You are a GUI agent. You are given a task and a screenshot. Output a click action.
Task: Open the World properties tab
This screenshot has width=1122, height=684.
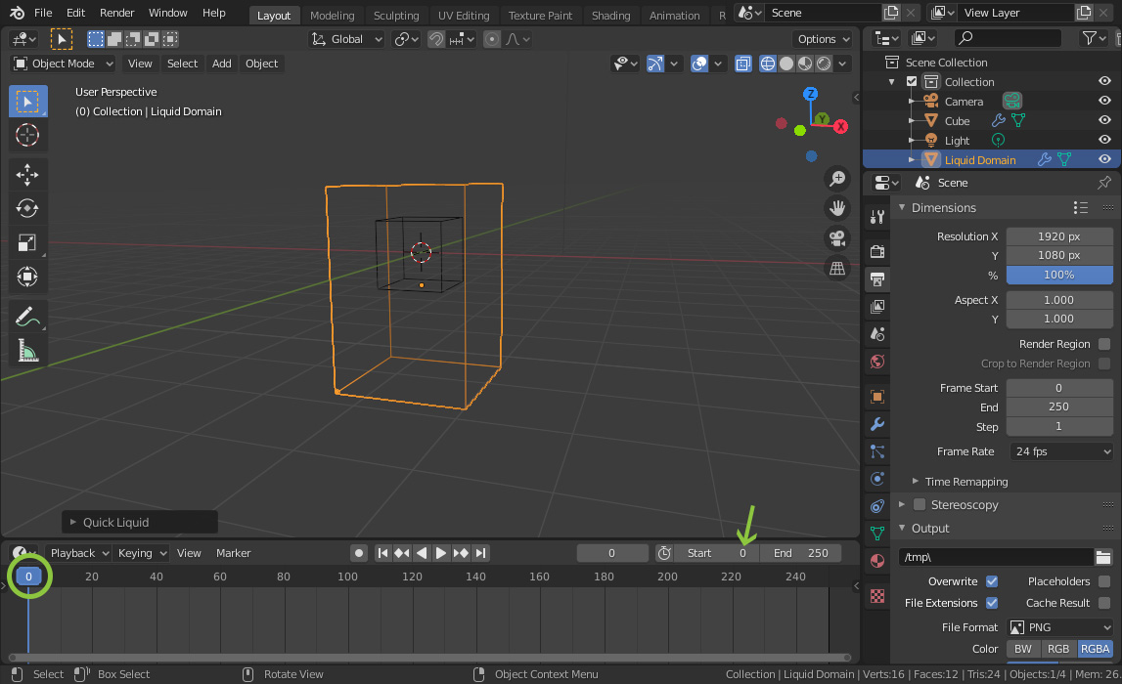875,362
